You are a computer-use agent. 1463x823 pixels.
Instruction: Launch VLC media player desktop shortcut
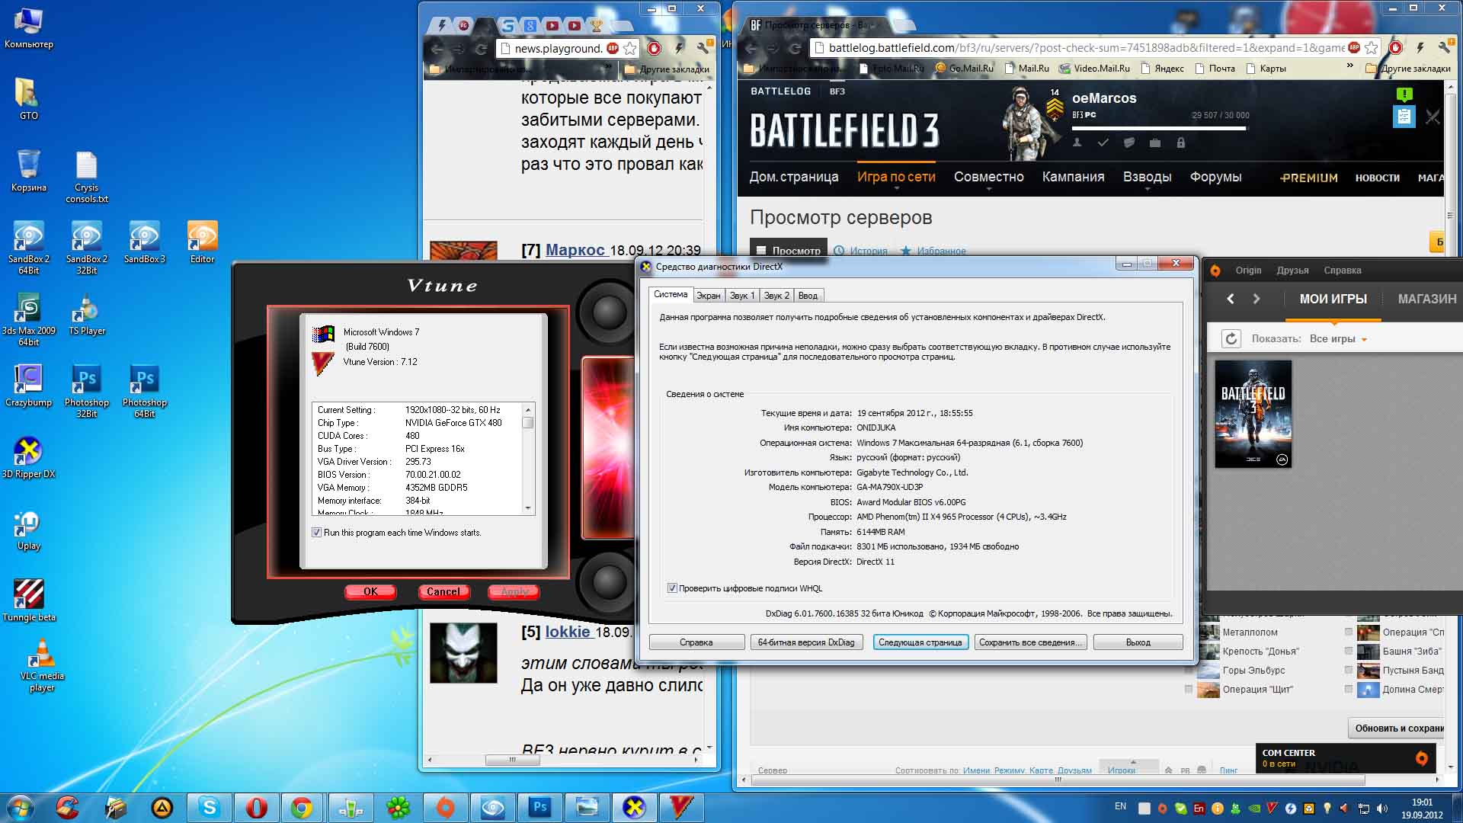click(x=42, y=665)
